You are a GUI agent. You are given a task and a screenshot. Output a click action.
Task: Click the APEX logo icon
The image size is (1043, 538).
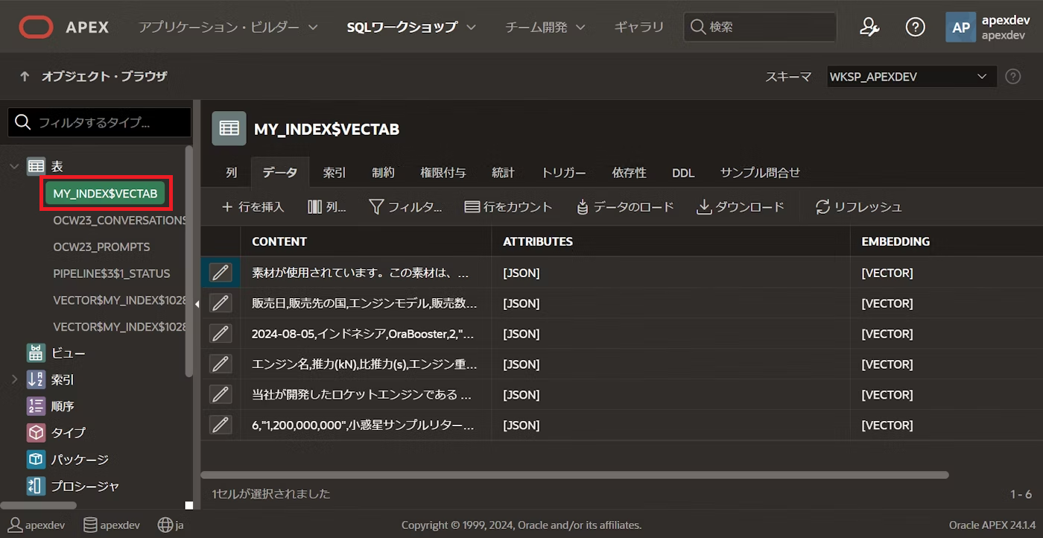[36, 27]
